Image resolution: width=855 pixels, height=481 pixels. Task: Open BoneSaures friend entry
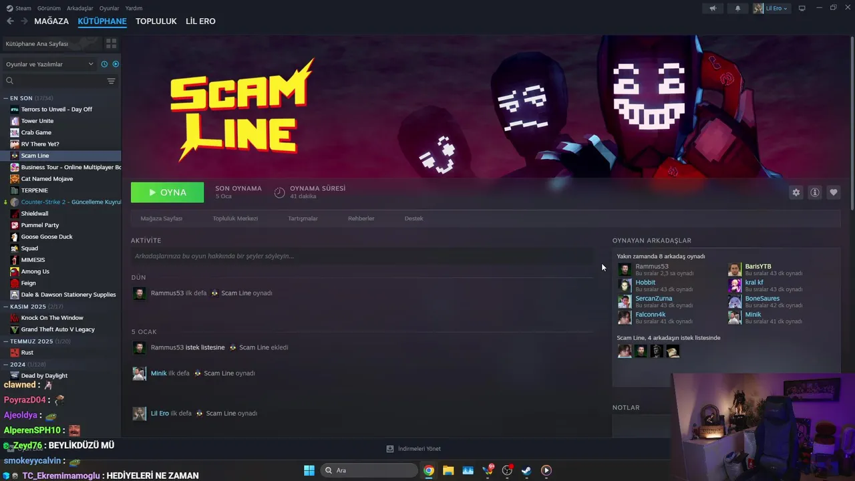[762, 299]
